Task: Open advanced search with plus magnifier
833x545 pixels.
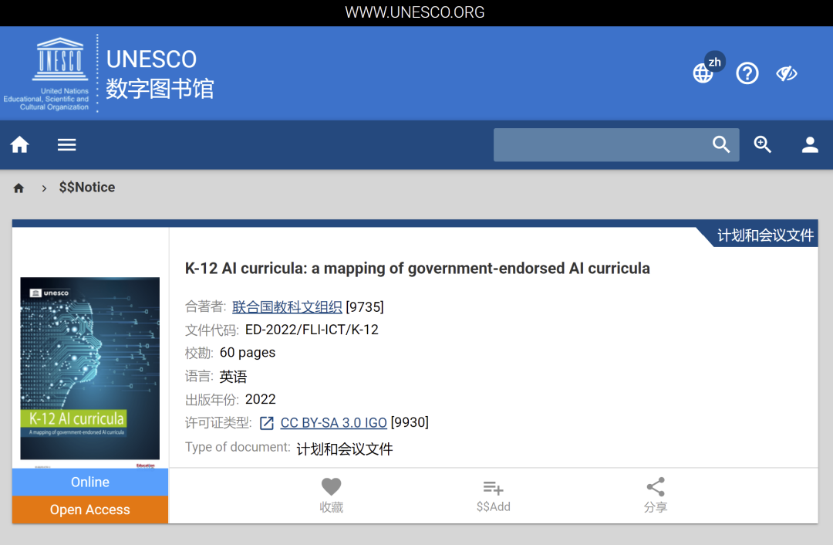Action: click(x=763, y=145)
